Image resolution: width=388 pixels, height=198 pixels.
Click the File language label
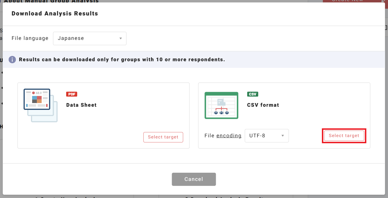pos(30,38)
